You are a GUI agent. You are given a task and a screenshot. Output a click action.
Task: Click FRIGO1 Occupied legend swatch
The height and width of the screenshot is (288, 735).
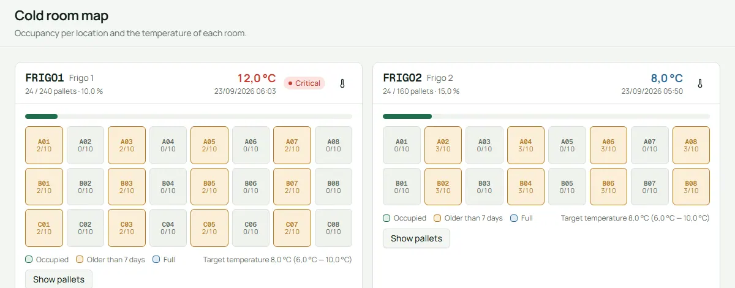point(29,260)
